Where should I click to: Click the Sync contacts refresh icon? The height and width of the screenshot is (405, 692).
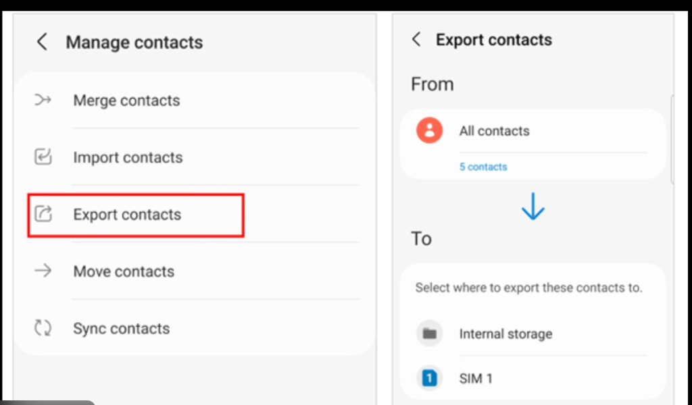click(x=43, y=329)
